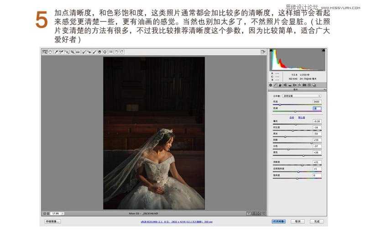Screen dimensions: 365x232
Task: Select the Zoom tool in Camera Raw toolbar
Action: tap(45, 52)
